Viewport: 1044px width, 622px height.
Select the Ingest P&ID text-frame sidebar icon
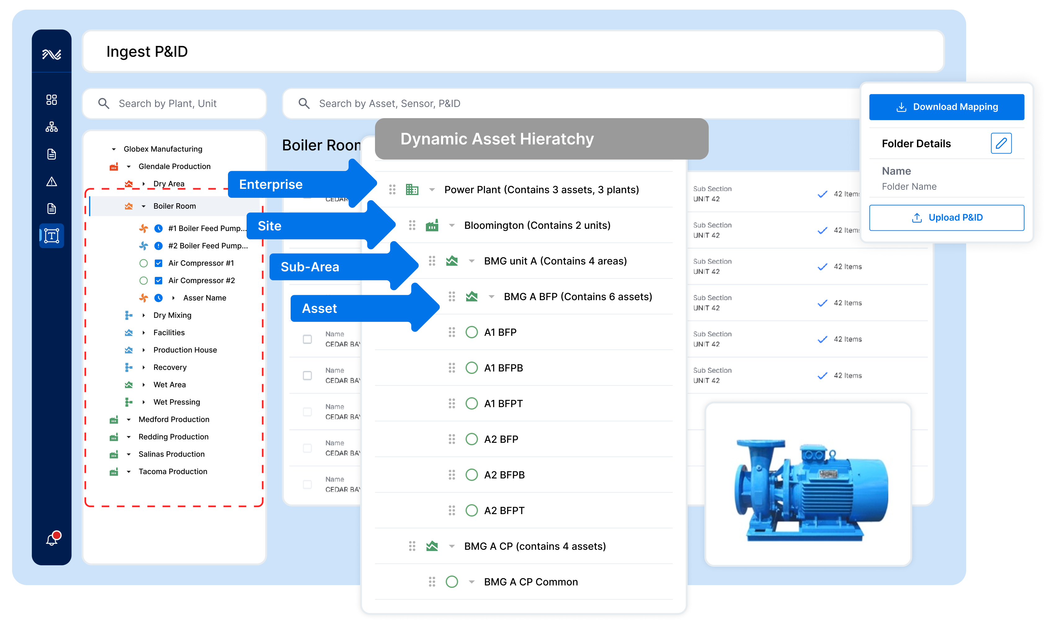tap(51, 236)
